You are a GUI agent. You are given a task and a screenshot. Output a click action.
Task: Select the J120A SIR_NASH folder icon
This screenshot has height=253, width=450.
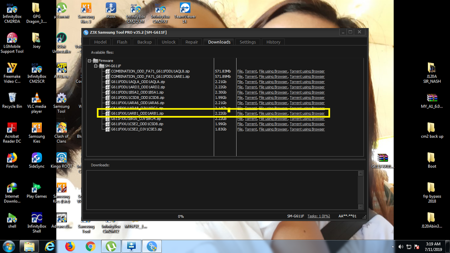(432, 73)
